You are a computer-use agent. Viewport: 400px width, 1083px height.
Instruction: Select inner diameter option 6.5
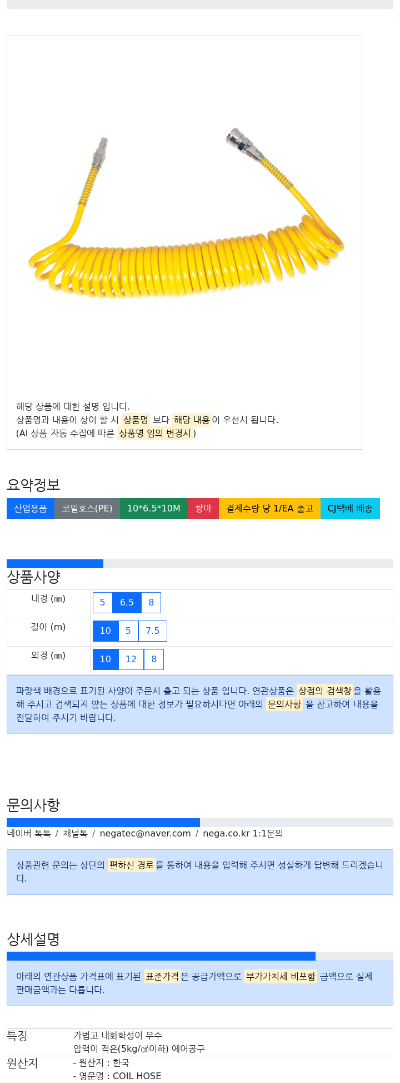[x=127, y=603]
